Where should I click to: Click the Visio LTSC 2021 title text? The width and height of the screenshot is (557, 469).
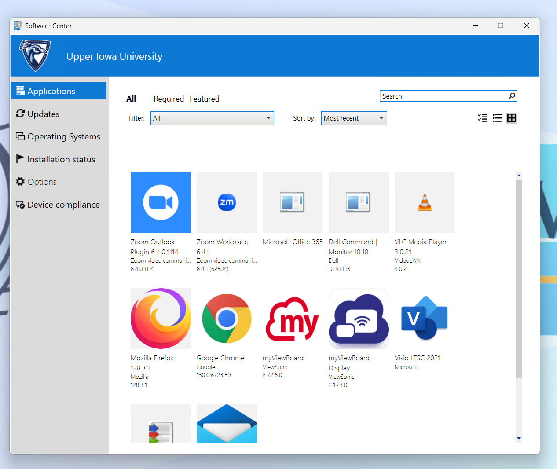coord(418,358)
